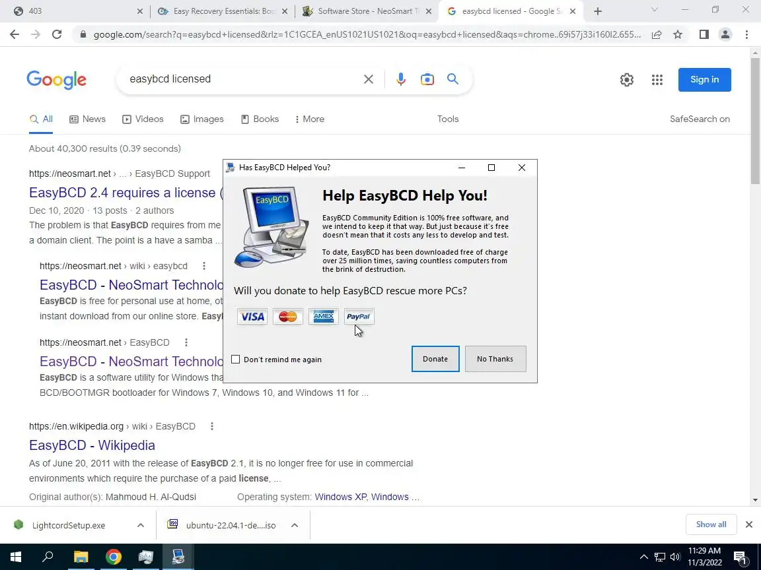Click Show all downloads
The width and height of the screenshot is (761, 570).
pos(711,524)
